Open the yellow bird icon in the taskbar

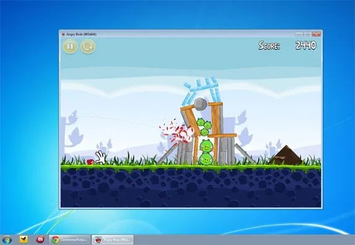tap(23, 239)
